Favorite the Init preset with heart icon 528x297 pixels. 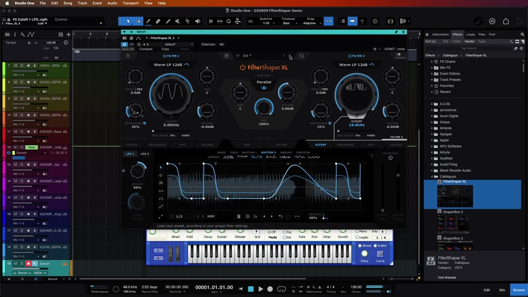click(x=238, y=56)
